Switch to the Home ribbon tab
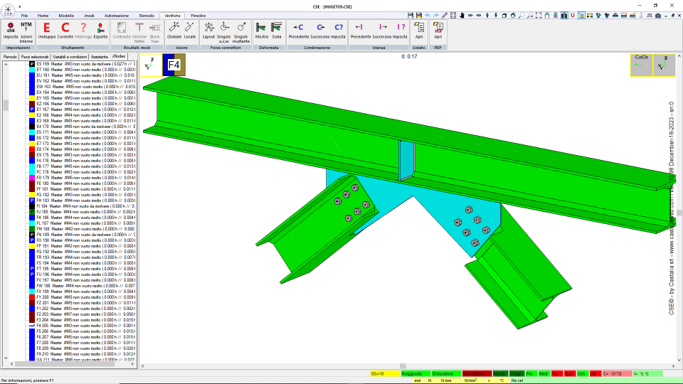683x384 pixels. 43,16
